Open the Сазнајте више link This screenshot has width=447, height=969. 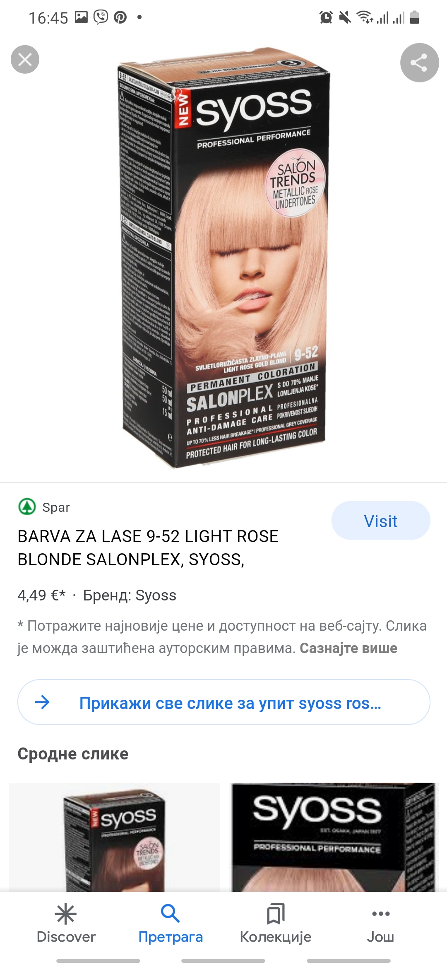348,648
